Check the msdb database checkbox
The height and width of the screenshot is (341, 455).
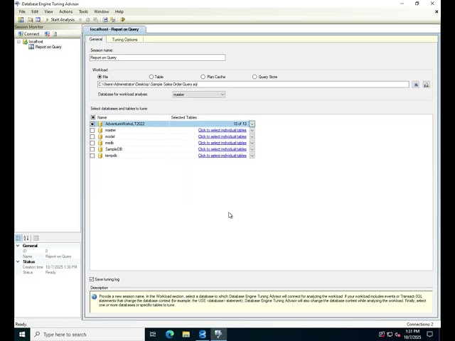pyautogui.click(x=92, y=143)
